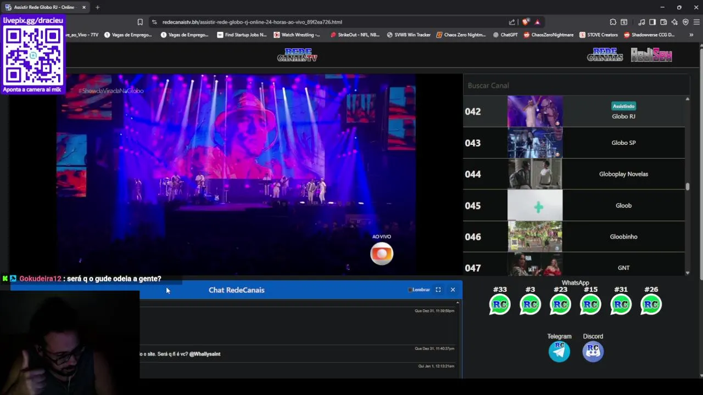The width and height of the screenshot is (703, 395).
Task: Bookmark this page icon in address bar
Action: pyautogui.click(x=140, y=22)
